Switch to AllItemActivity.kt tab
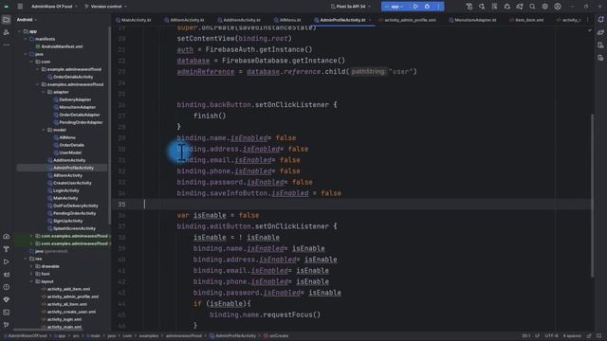The image size is (607, 341). 184,20
